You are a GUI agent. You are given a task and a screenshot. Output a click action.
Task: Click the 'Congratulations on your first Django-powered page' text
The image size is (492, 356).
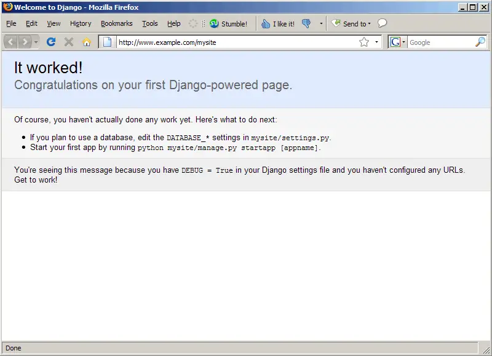[153, 85]
